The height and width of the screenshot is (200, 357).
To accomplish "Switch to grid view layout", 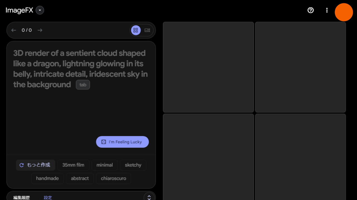I will point(136,30).
